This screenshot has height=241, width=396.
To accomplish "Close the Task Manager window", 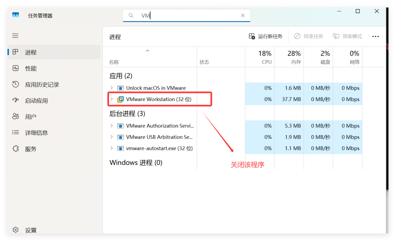I will coord(377,11).
